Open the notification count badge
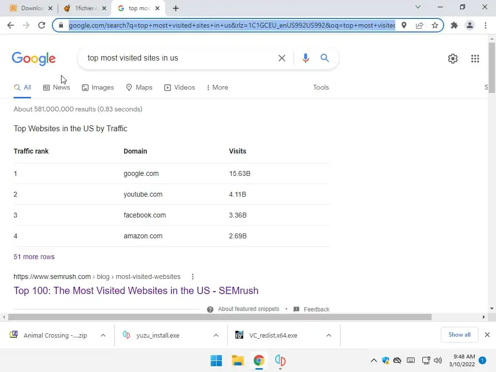The width and height of the screenshot is (496, 372). (x=482, y=360)
